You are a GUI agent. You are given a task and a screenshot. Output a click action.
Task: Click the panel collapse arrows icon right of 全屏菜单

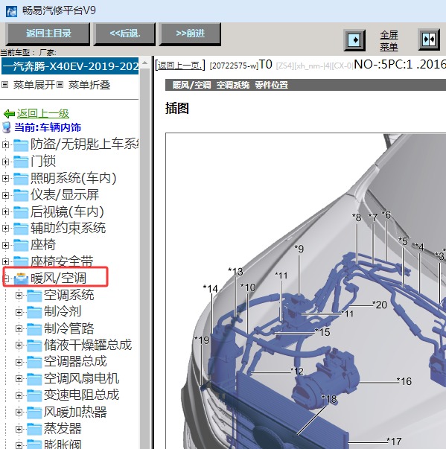point(429,39)
